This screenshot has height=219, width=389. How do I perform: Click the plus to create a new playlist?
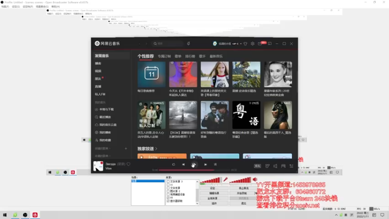click(x=126, y=148)
